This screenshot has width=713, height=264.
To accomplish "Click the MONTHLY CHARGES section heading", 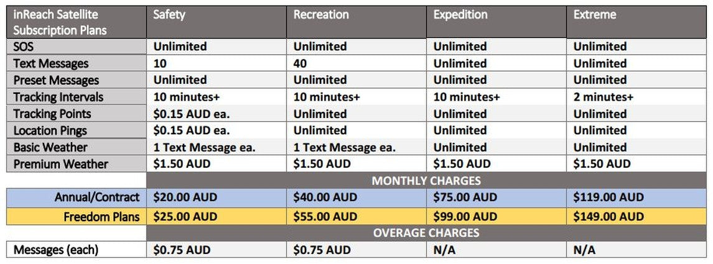I will pyautogui.click(x=426, y=181).
